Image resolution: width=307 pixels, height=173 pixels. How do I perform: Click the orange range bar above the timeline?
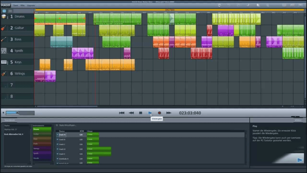tap(170, 10)
